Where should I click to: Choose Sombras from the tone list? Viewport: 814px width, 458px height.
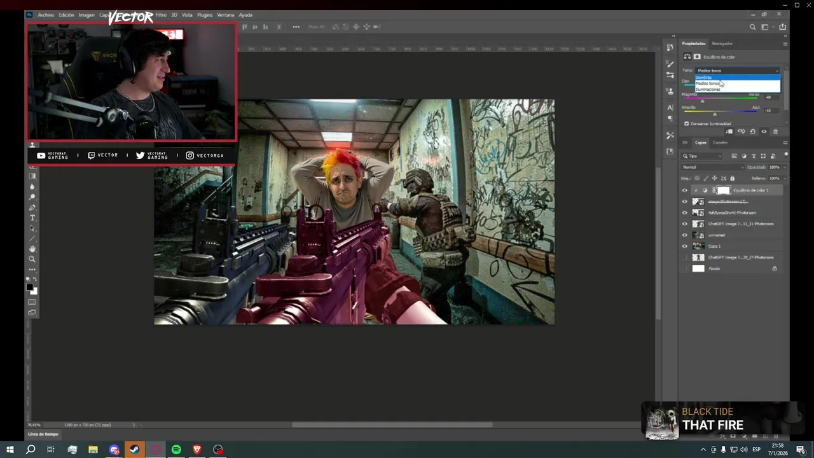tap(738, 78)
